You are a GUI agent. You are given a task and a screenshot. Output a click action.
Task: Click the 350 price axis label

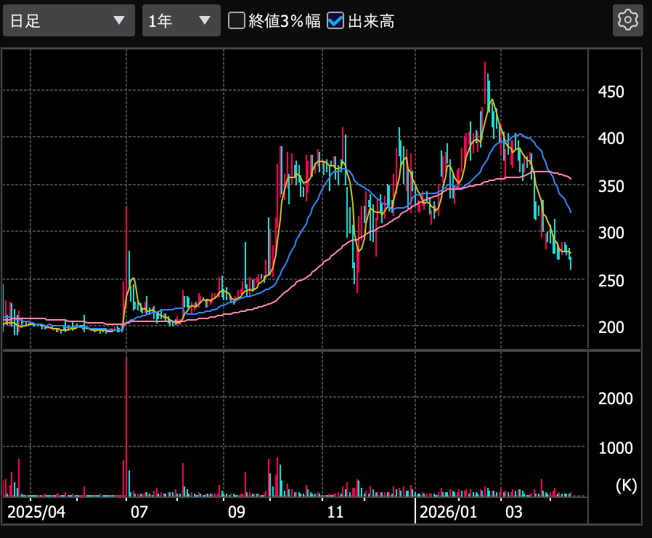[611, 187]
